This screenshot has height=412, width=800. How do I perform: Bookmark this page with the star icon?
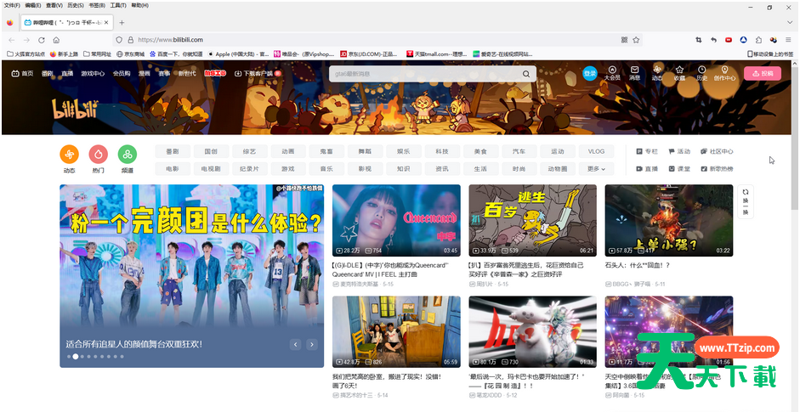pos(636,40)
